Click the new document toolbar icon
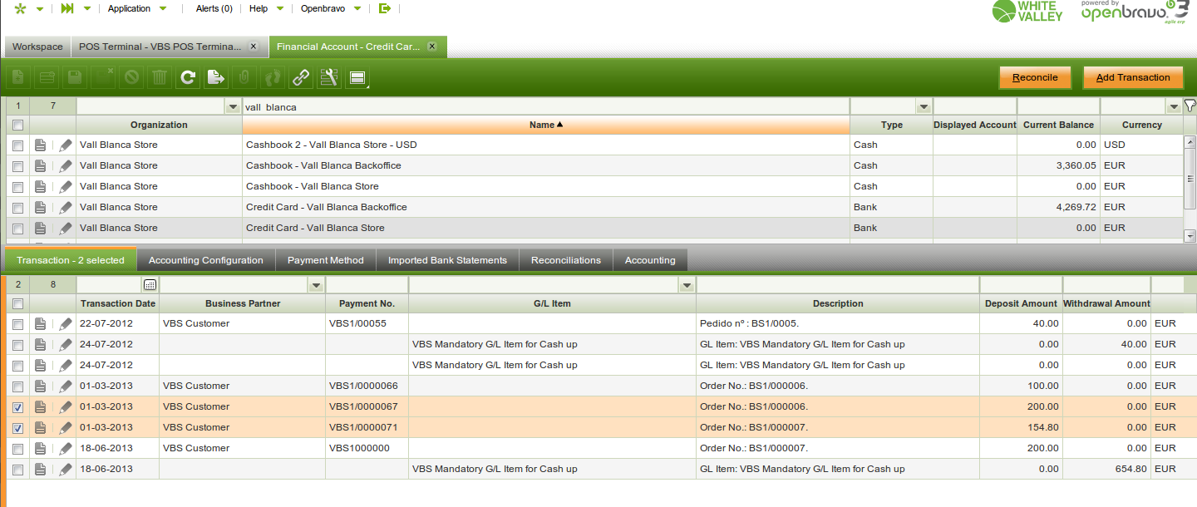This screenshot has height=507, width=1197. [18, 78]
